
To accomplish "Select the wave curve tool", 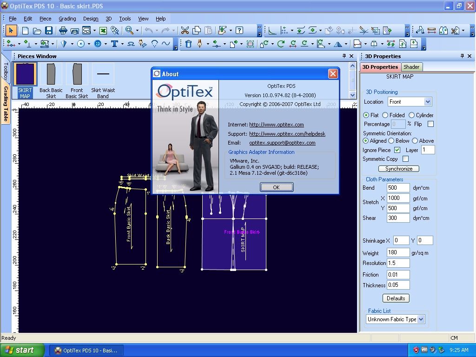I will 166,44.
